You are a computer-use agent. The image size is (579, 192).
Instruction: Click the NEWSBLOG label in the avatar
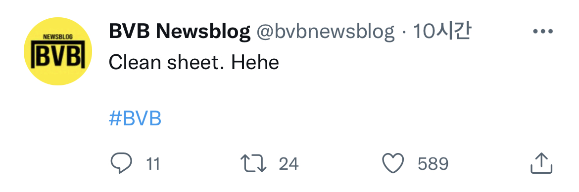point(57,37)
